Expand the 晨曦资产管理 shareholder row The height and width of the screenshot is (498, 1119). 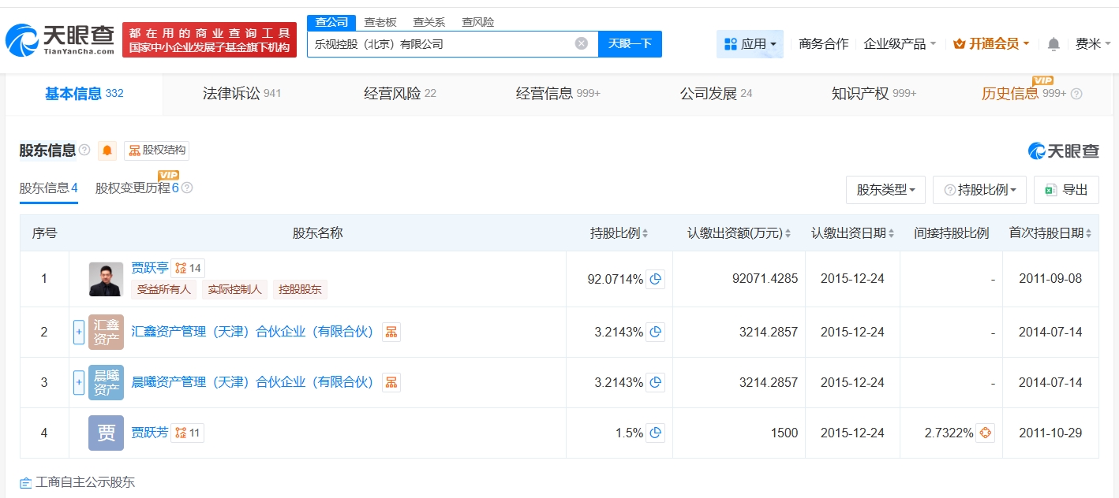coord(79,383)
